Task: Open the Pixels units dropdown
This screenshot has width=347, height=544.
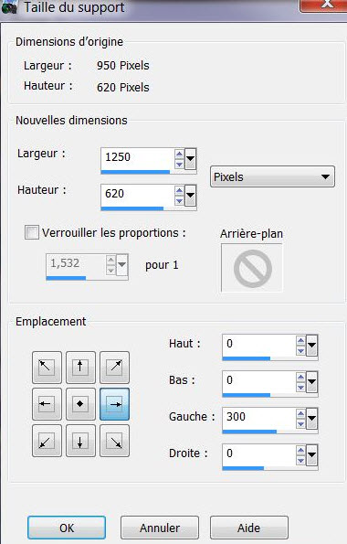Action: [272, 177]
